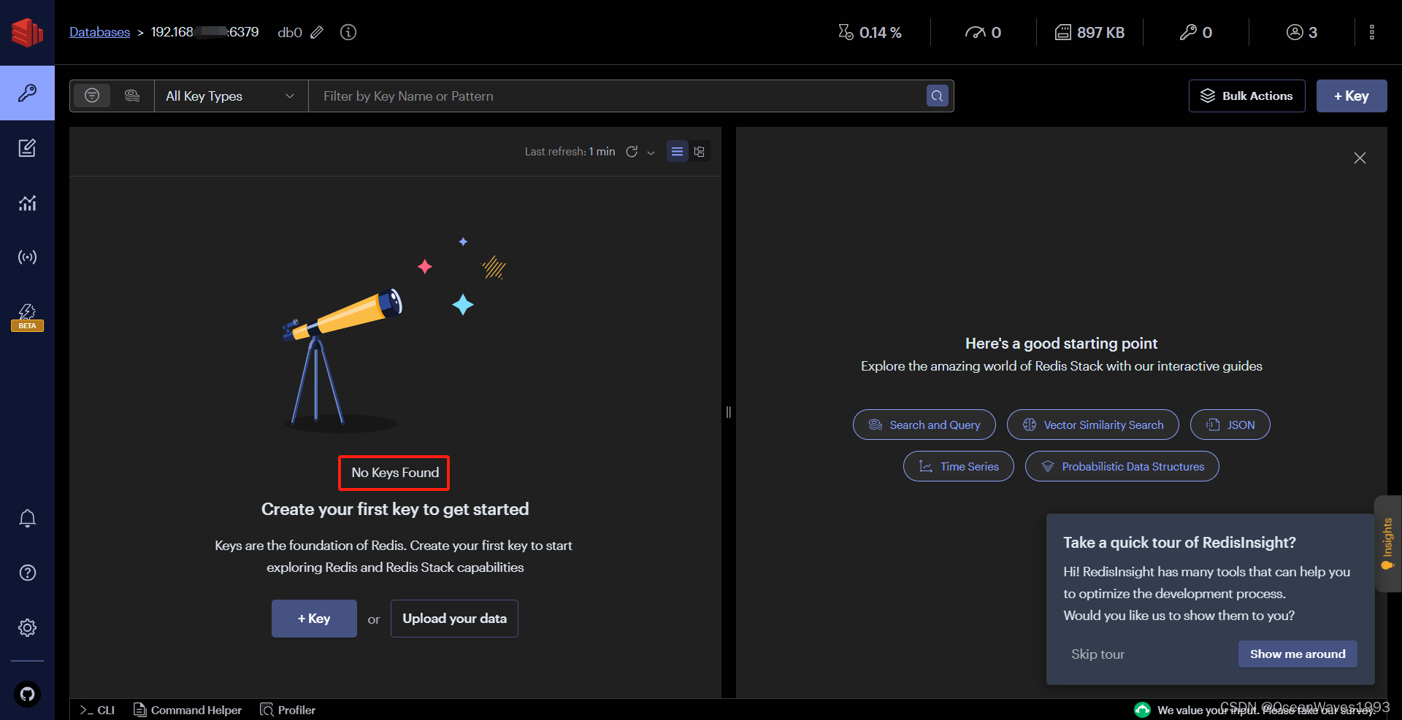View commands per second stat

coord(983,32)
